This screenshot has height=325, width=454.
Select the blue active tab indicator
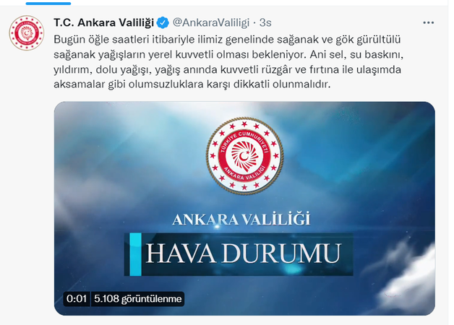click(48, 4)
